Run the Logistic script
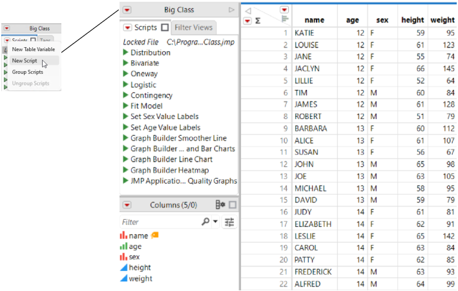The width and height of the screenshot is (458, 291). tap(125, 85)
